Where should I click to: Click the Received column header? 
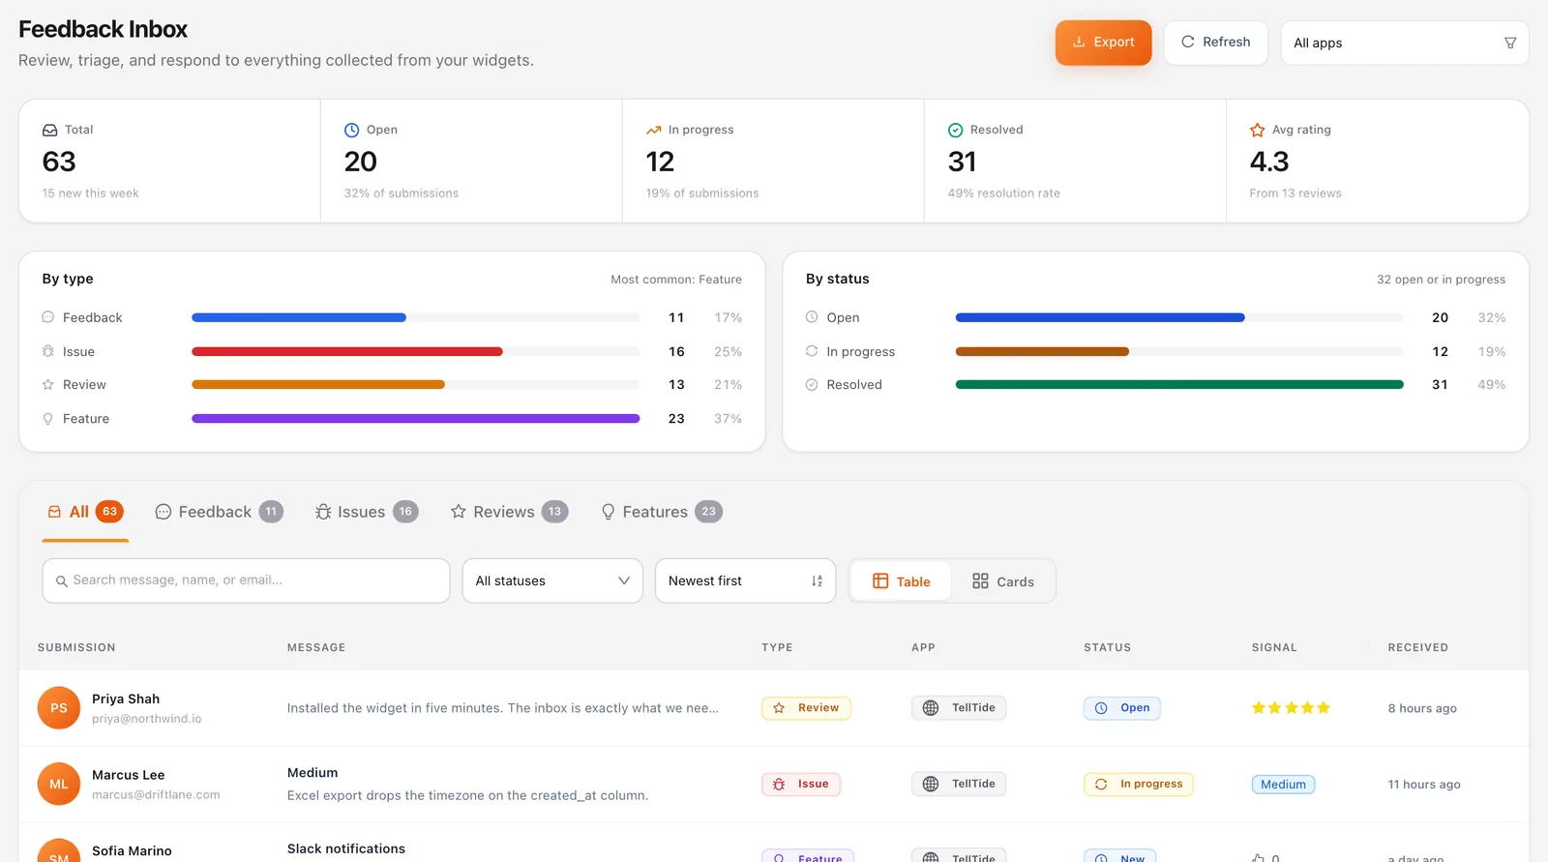click(x=1418, y=648)
